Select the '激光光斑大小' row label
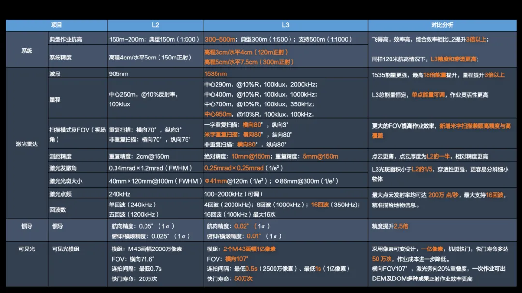Image resolution: width=522 pixels, height=293 pixels. 66,181
